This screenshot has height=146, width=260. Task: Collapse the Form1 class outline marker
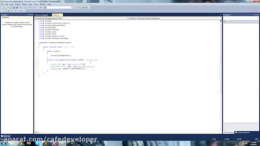tap(38, 47)
